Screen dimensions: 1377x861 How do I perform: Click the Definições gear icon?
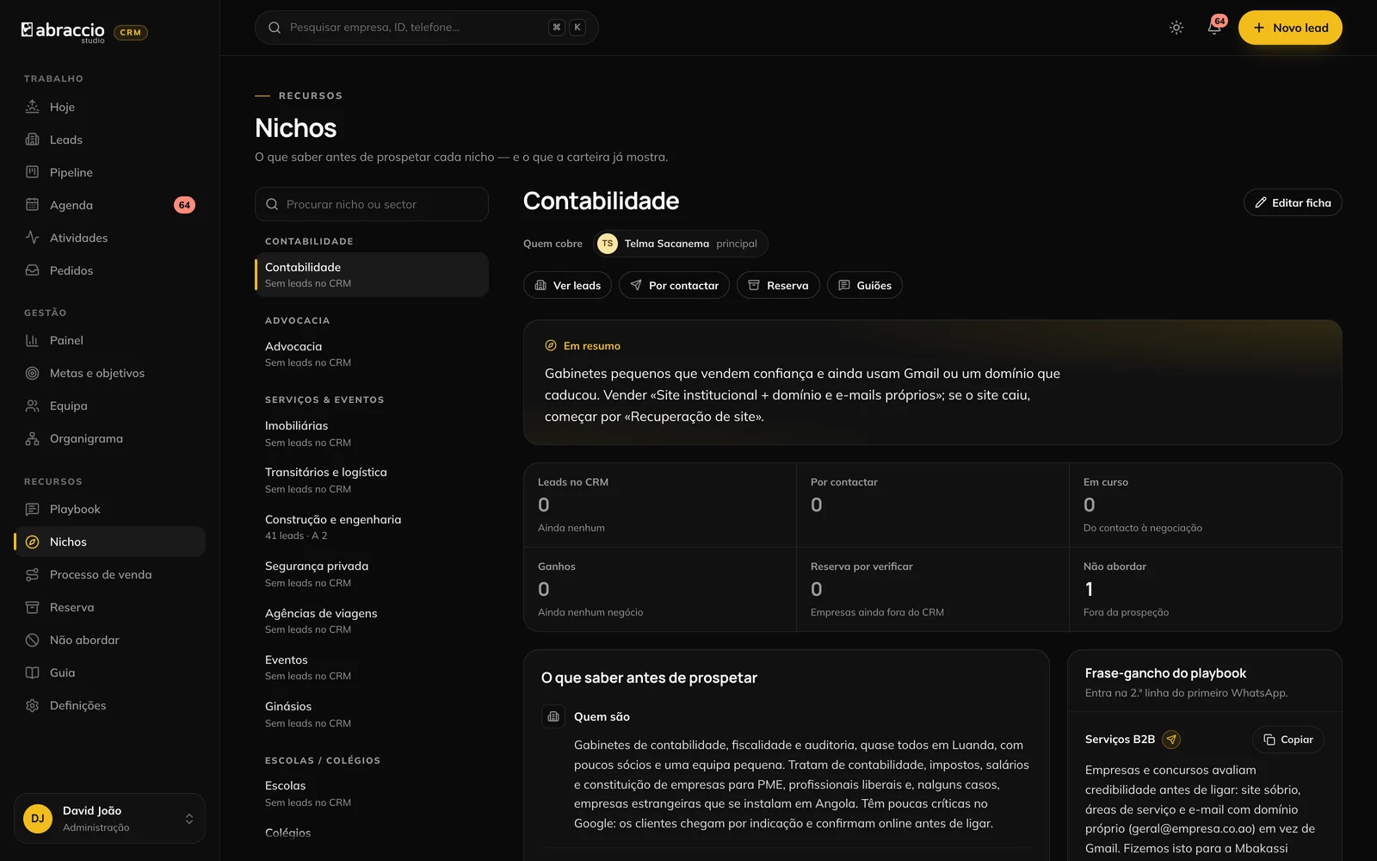(x=32, y=705)
